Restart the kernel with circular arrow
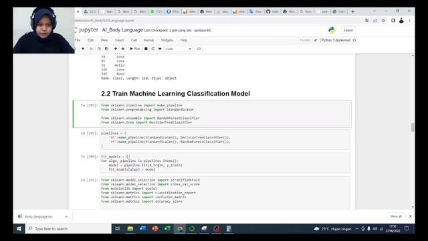428x241 pixels. pos(153,49)
